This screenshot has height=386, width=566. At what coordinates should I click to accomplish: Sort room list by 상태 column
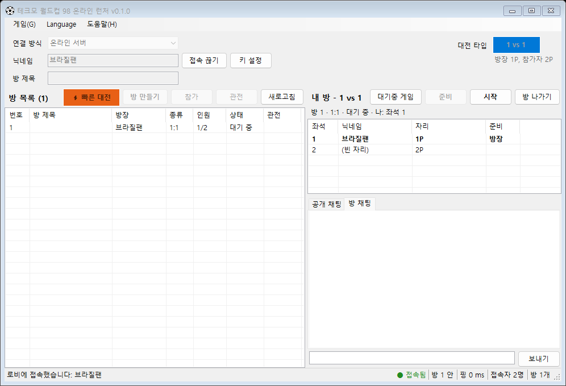point(245,115)
